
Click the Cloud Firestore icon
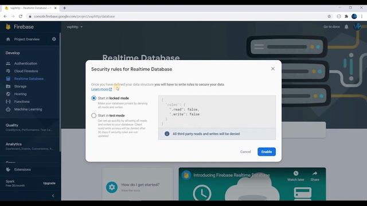click(x=8, y=71)
